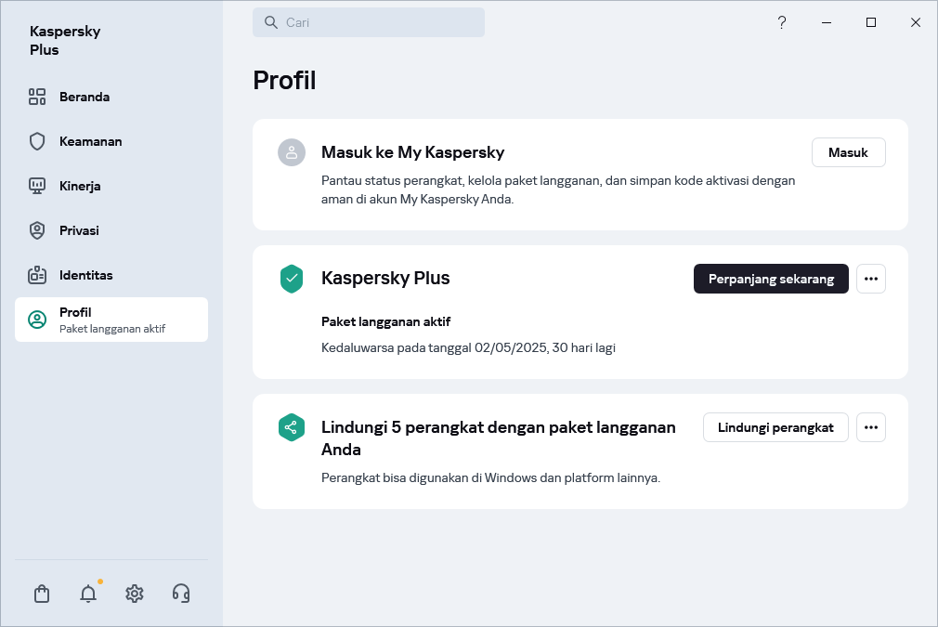
Task: Click the share icon on device protection card
Action: coord(291,427)
